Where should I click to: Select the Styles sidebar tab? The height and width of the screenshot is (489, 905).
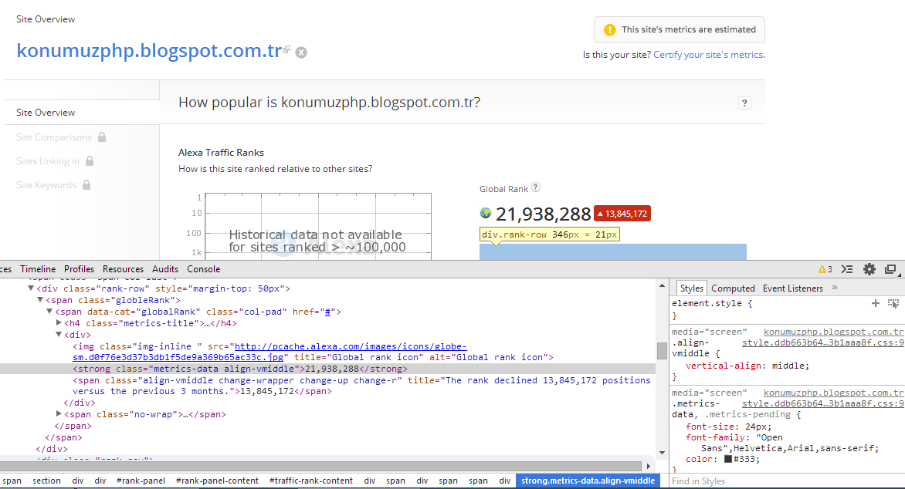coord(691,288)
